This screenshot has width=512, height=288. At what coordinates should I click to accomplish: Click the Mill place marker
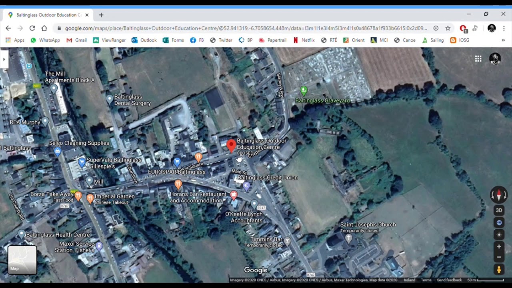point(89,181)
